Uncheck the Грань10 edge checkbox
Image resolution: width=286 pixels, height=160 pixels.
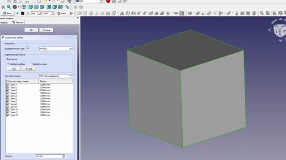[x=8, y=110]
